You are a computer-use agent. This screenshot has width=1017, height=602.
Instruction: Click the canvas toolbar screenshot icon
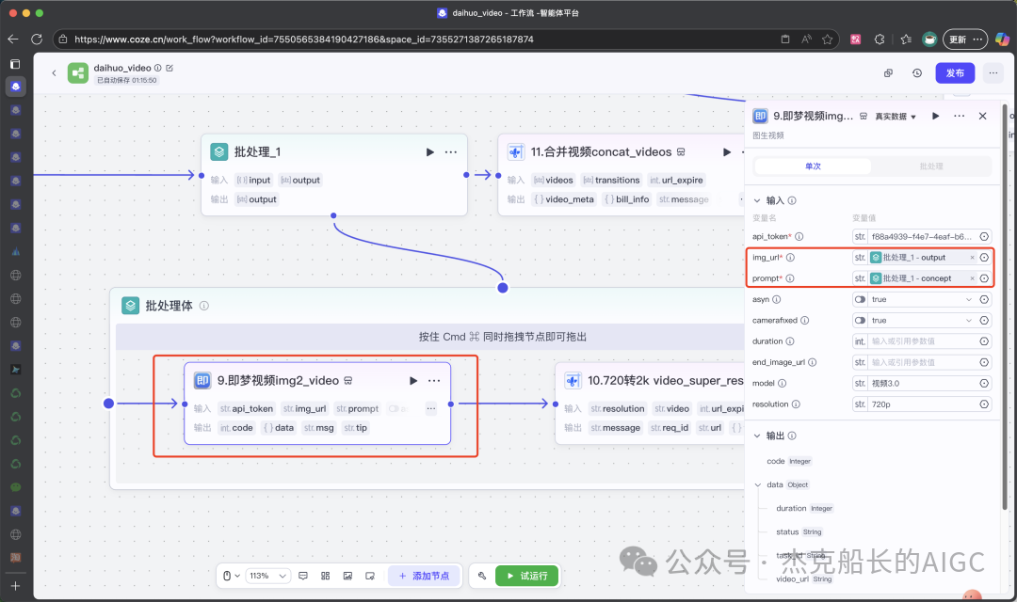click(370, 576)
